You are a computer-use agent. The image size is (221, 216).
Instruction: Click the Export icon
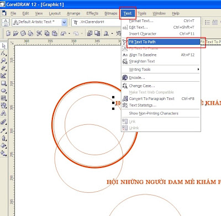(x=97, y=33)
